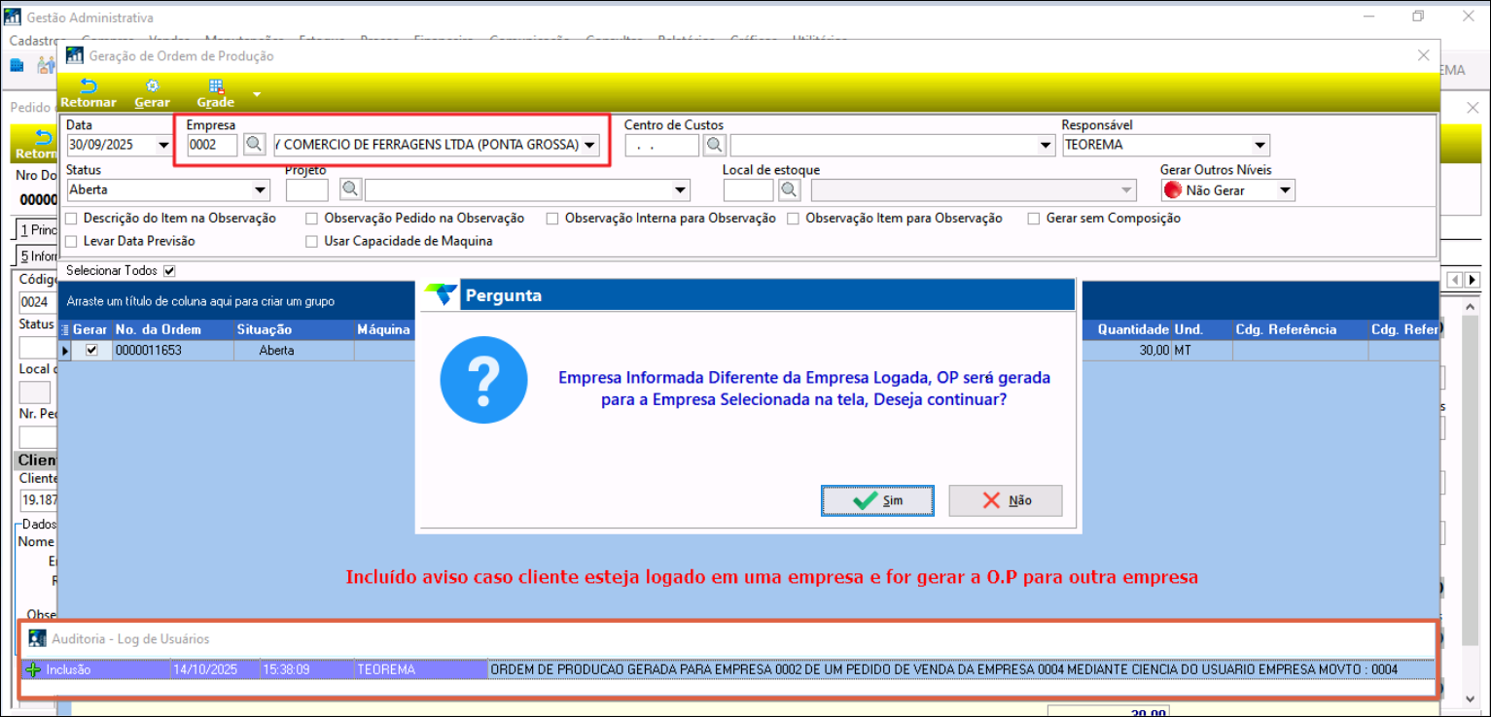Uncheck the Gerar checkbox for order 0000011653
Viewport: 1491px width, 717px height.
(x=90, y=350)
